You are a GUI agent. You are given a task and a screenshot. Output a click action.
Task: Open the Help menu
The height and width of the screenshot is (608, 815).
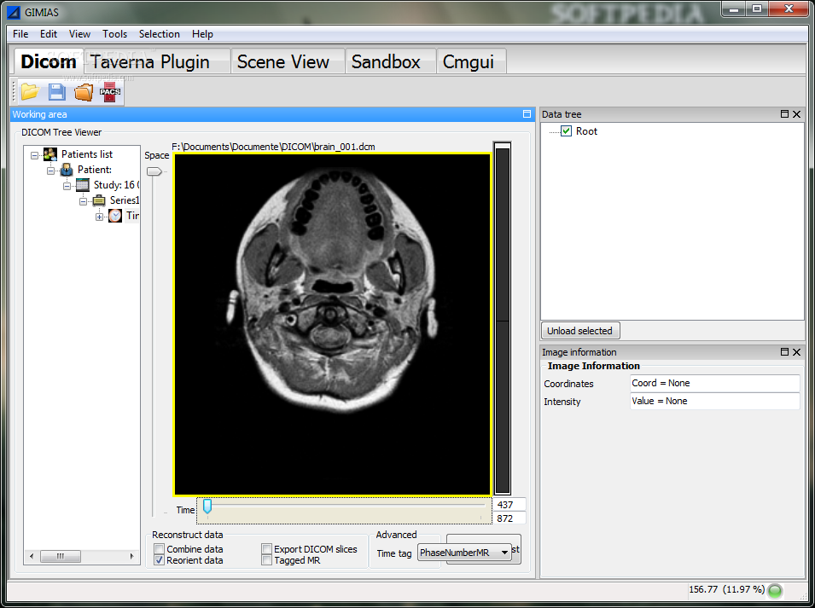pos(202,34)
